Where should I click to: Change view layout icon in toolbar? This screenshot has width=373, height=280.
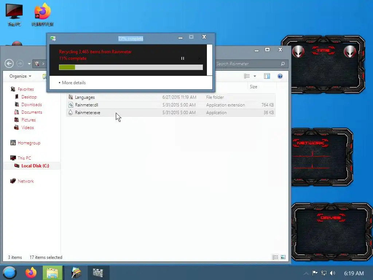[x=247, y=76]
